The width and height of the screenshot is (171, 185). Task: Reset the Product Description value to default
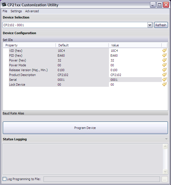tap(164, 75)
